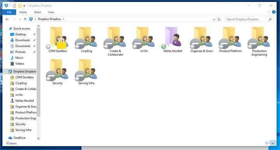280x150 pixels.
Task: Click the Dropbox logo in title bar
Action: 6,5
